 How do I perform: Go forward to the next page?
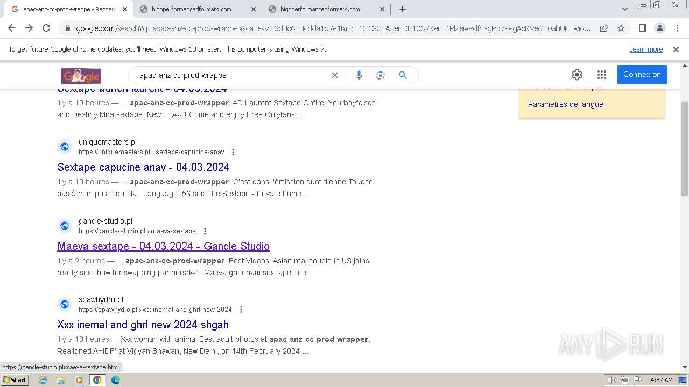[x=29, y=28]
